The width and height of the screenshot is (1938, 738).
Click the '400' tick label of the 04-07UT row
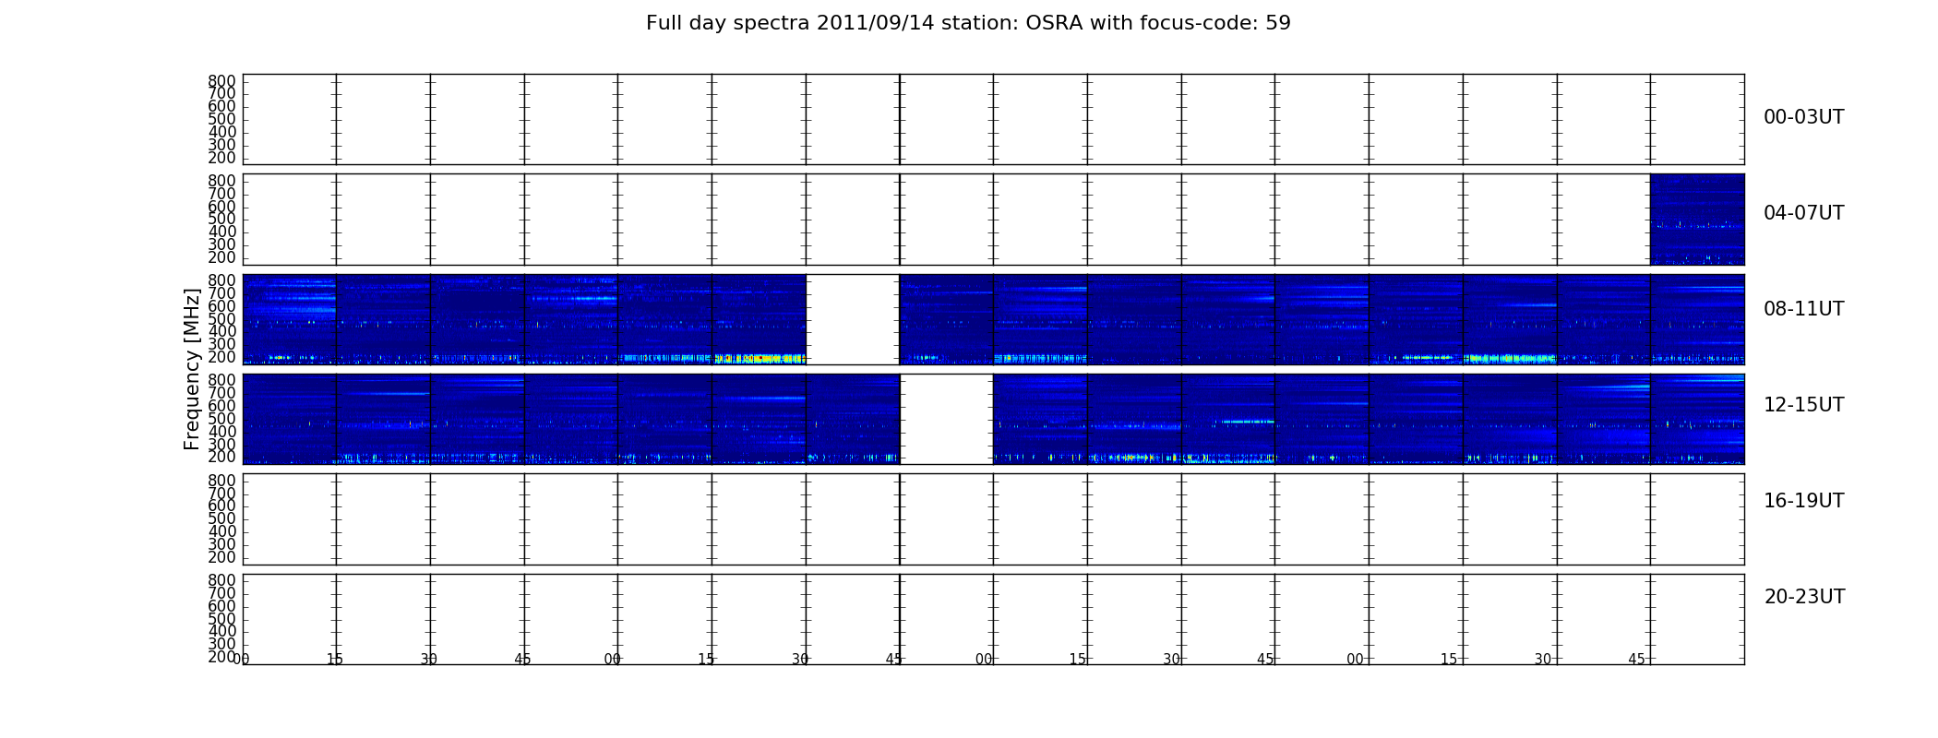[221, 232]
